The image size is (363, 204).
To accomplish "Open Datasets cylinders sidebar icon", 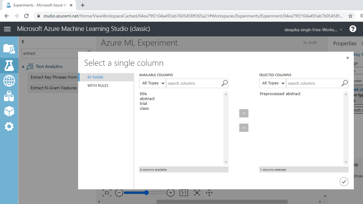I will pyautogui.click(x=9, y=96).
